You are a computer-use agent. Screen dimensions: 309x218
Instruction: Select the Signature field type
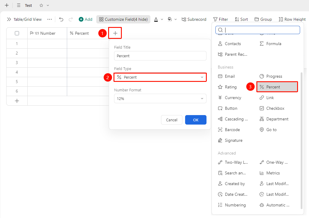coord(230,140)
